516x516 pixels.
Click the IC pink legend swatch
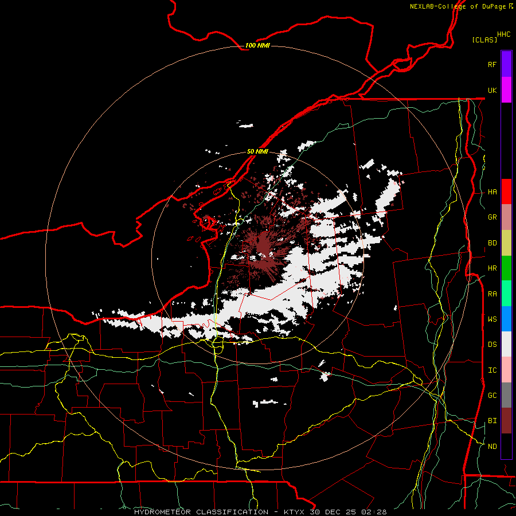(x=506, y=370)
